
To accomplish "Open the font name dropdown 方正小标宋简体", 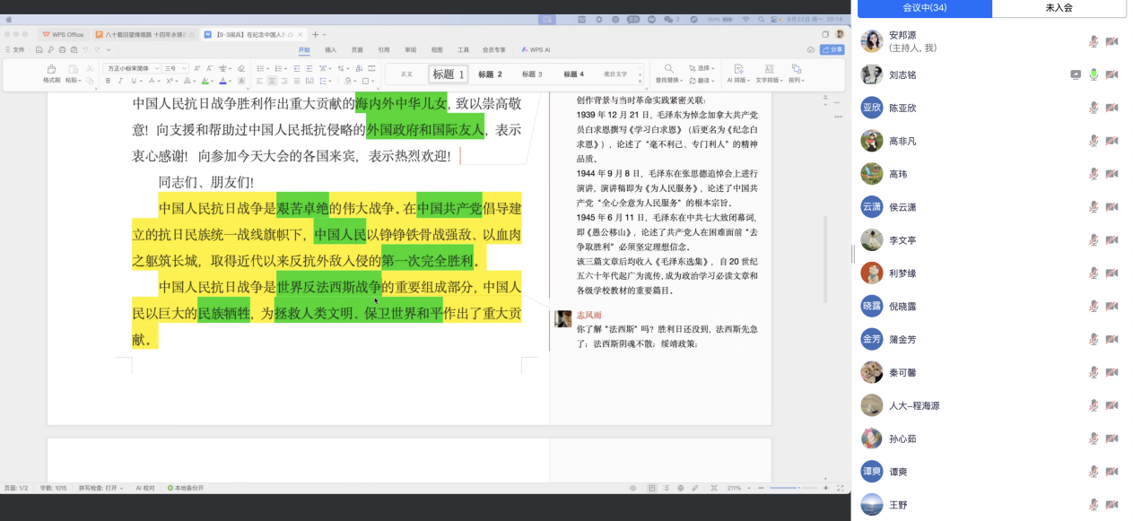I will (x=132, y=68).
